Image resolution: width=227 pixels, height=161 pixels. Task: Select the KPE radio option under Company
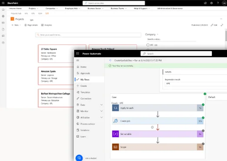click(148, 45)
